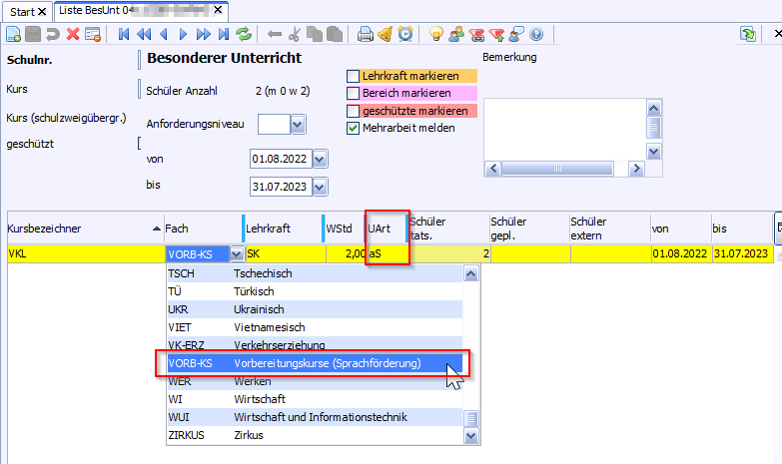Sort by the Lehrkraft column header
Screen dimensions: 782x464
pos(280,229)
